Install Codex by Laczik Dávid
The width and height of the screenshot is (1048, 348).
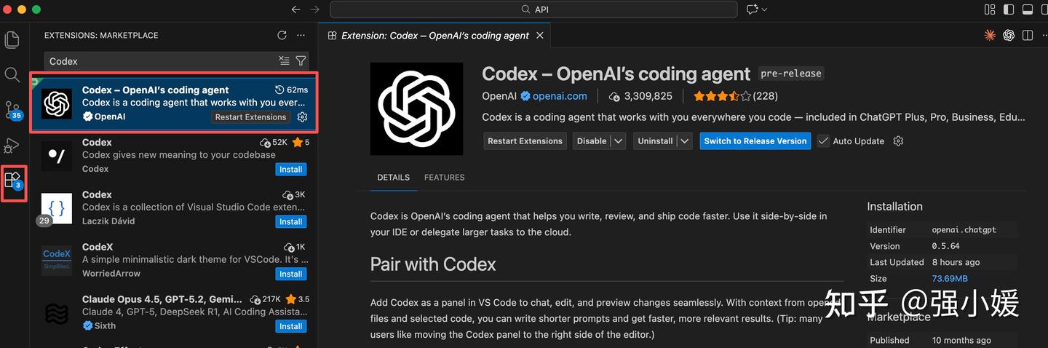[291, 222]
